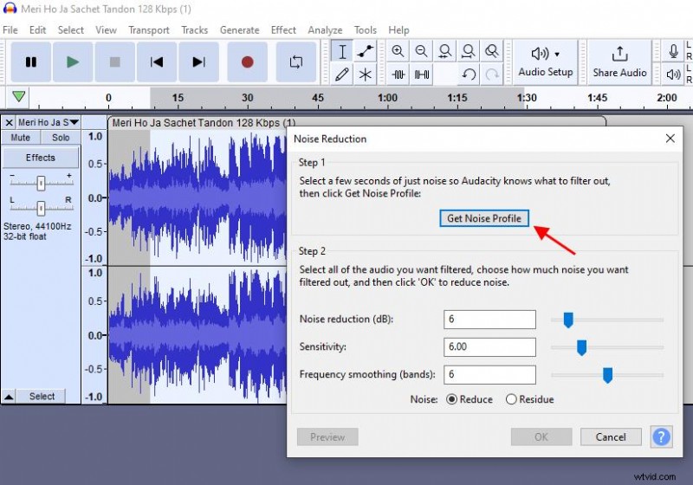Click Fit selection to width icon
Image resolution: width=693 pixels, height=485 pixels.
click(444, 51)
